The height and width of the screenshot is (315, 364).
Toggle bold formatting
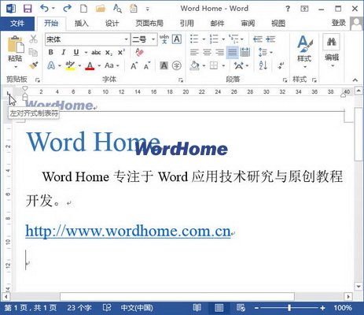51,52
